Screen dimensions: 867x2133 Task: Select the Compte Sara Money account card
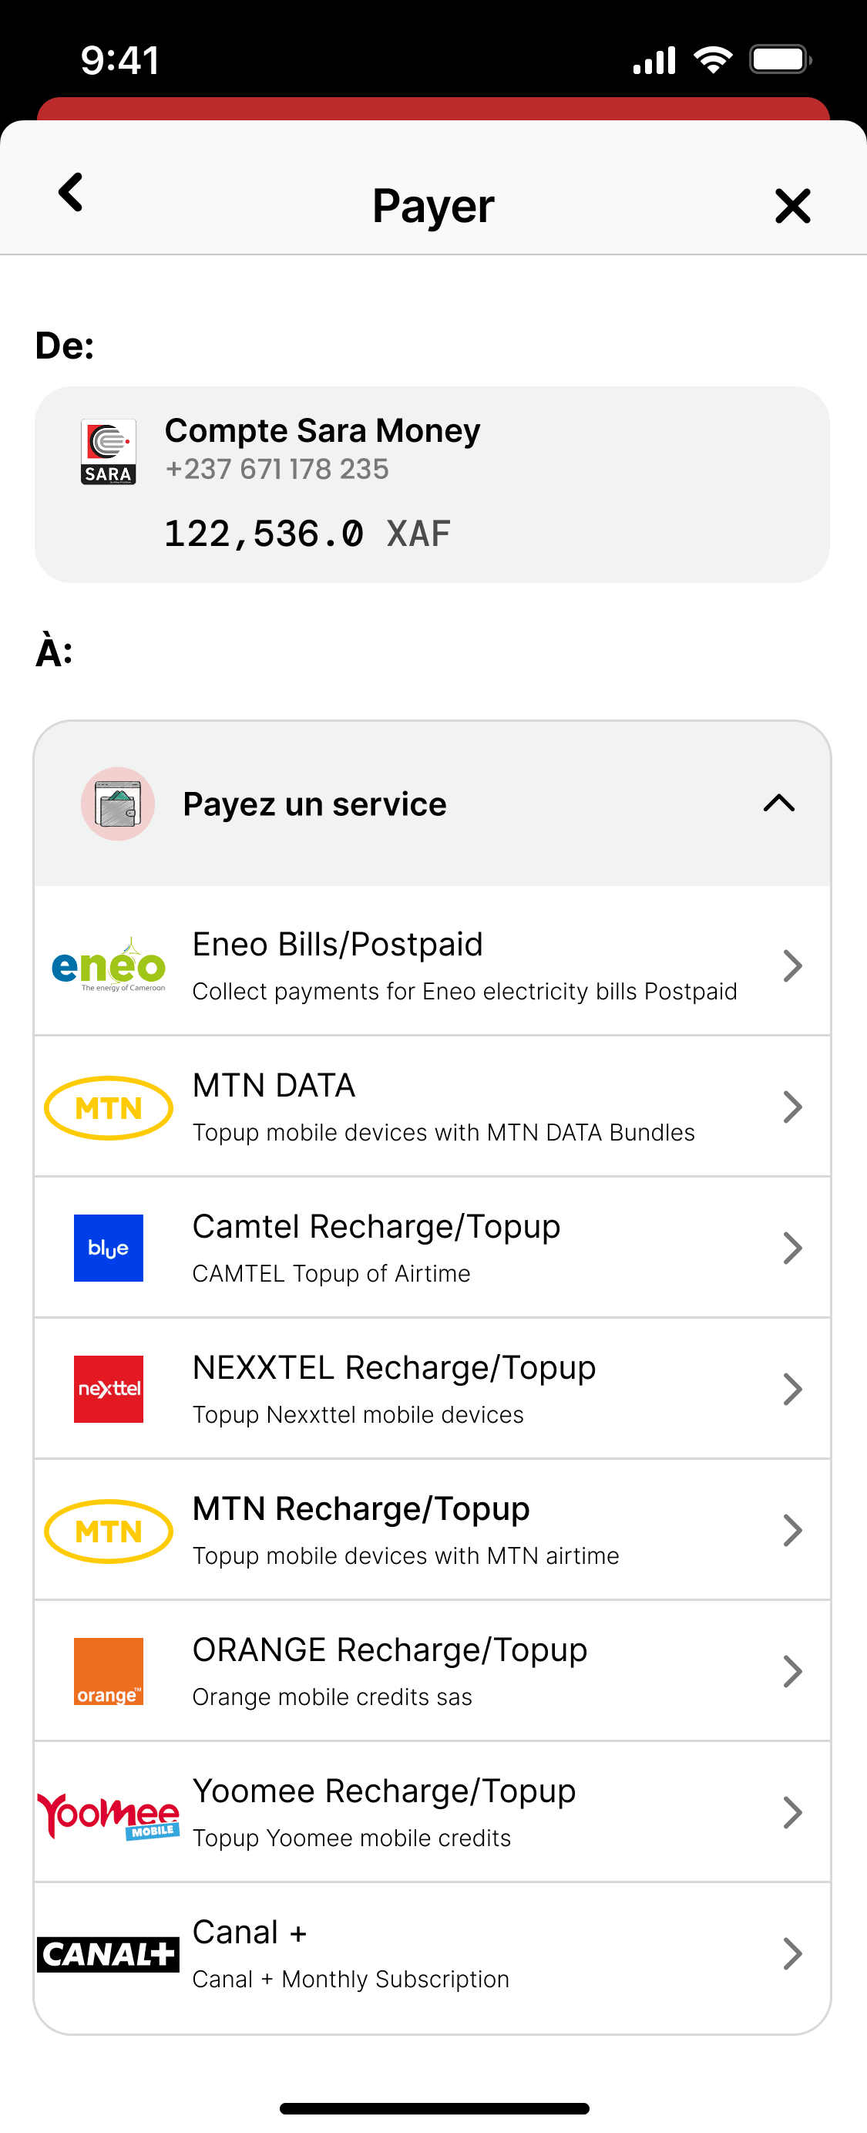click(x=432, y=484)
